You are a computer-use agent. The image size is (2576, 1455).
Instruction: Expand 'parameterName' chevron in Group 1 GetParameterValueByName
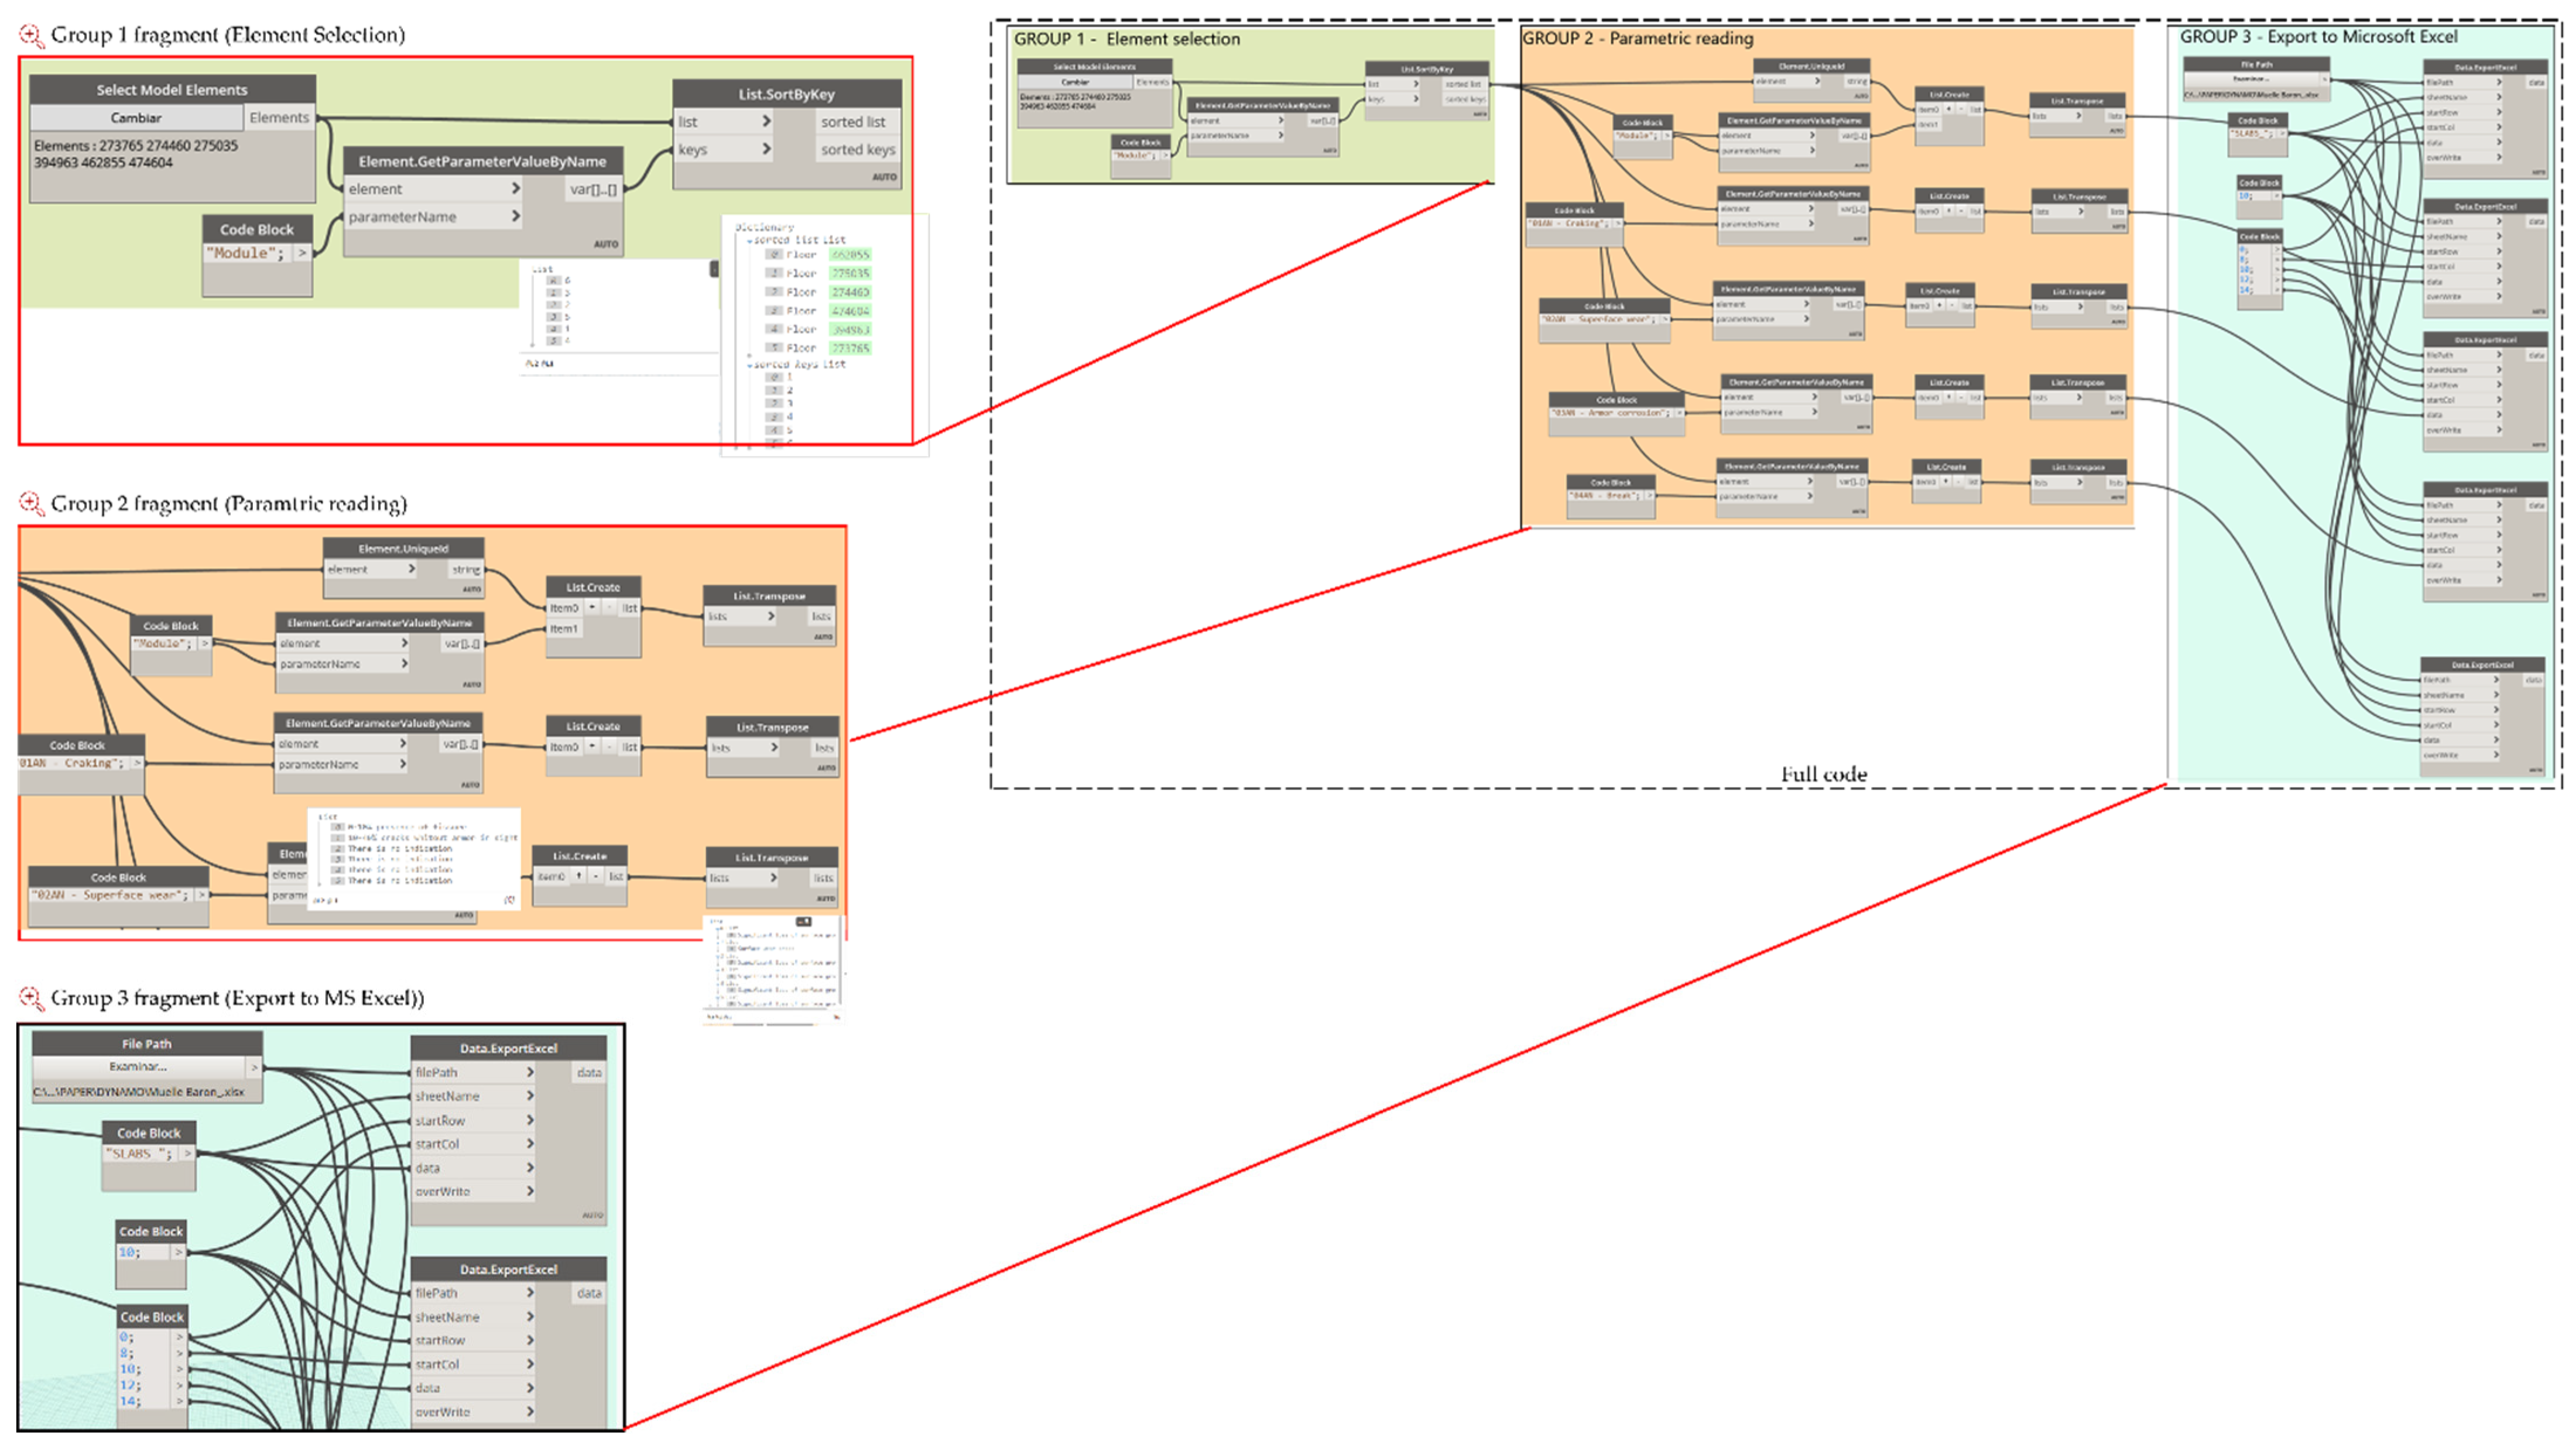(516, 216)
